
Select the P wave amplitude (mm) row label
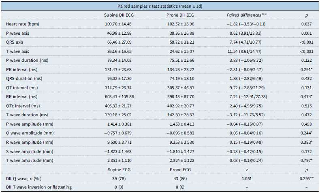tap(30, 124)
